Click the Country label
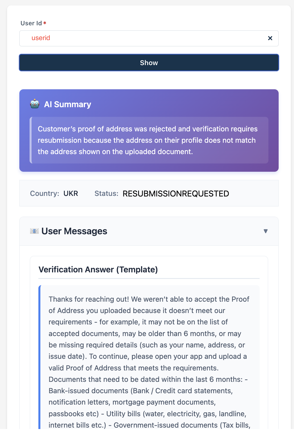 click(x=45, y=194)
